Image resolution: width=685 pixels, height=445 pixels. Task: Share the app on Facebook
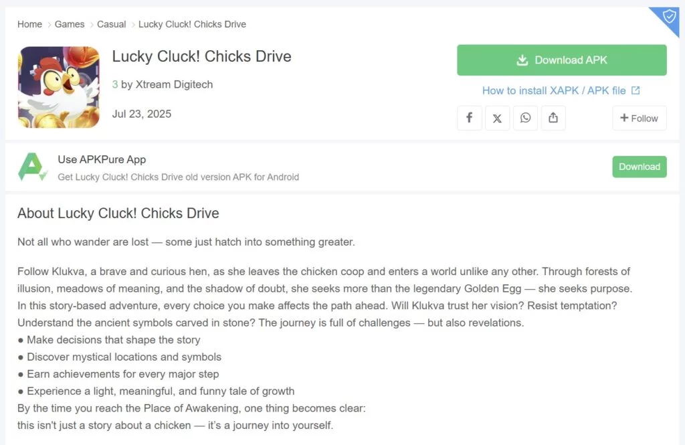click(470, 118)
